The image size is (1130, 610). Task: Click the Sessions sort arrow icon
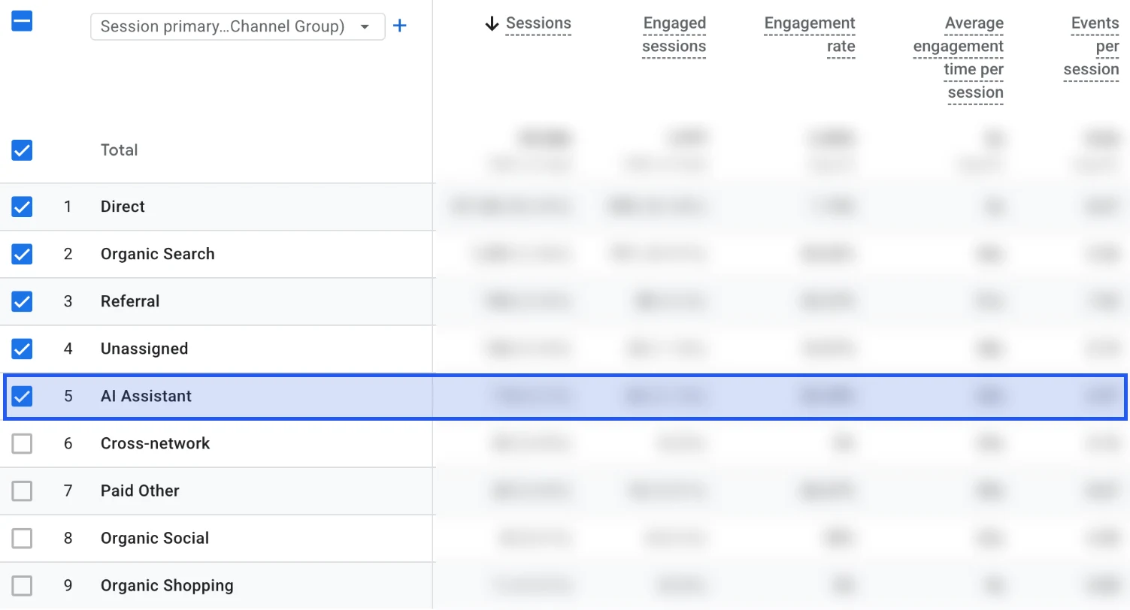pos(492,24)
